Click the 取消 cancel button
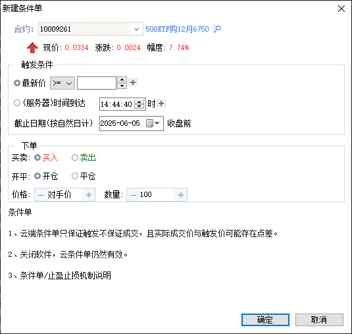 click(x=319, y=320)
